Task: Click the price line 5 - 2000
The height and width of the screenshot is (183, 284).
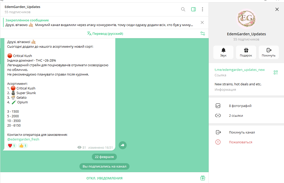Action: (13, 116)
